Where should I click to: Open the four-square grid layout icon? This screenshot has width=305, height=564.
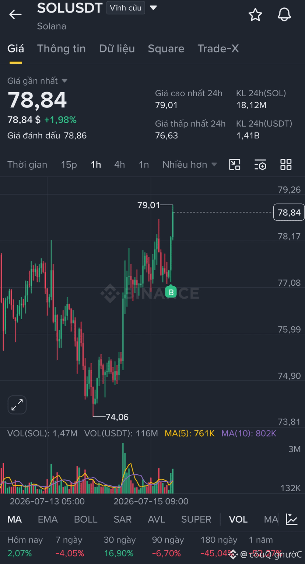[x=286, y=165]
